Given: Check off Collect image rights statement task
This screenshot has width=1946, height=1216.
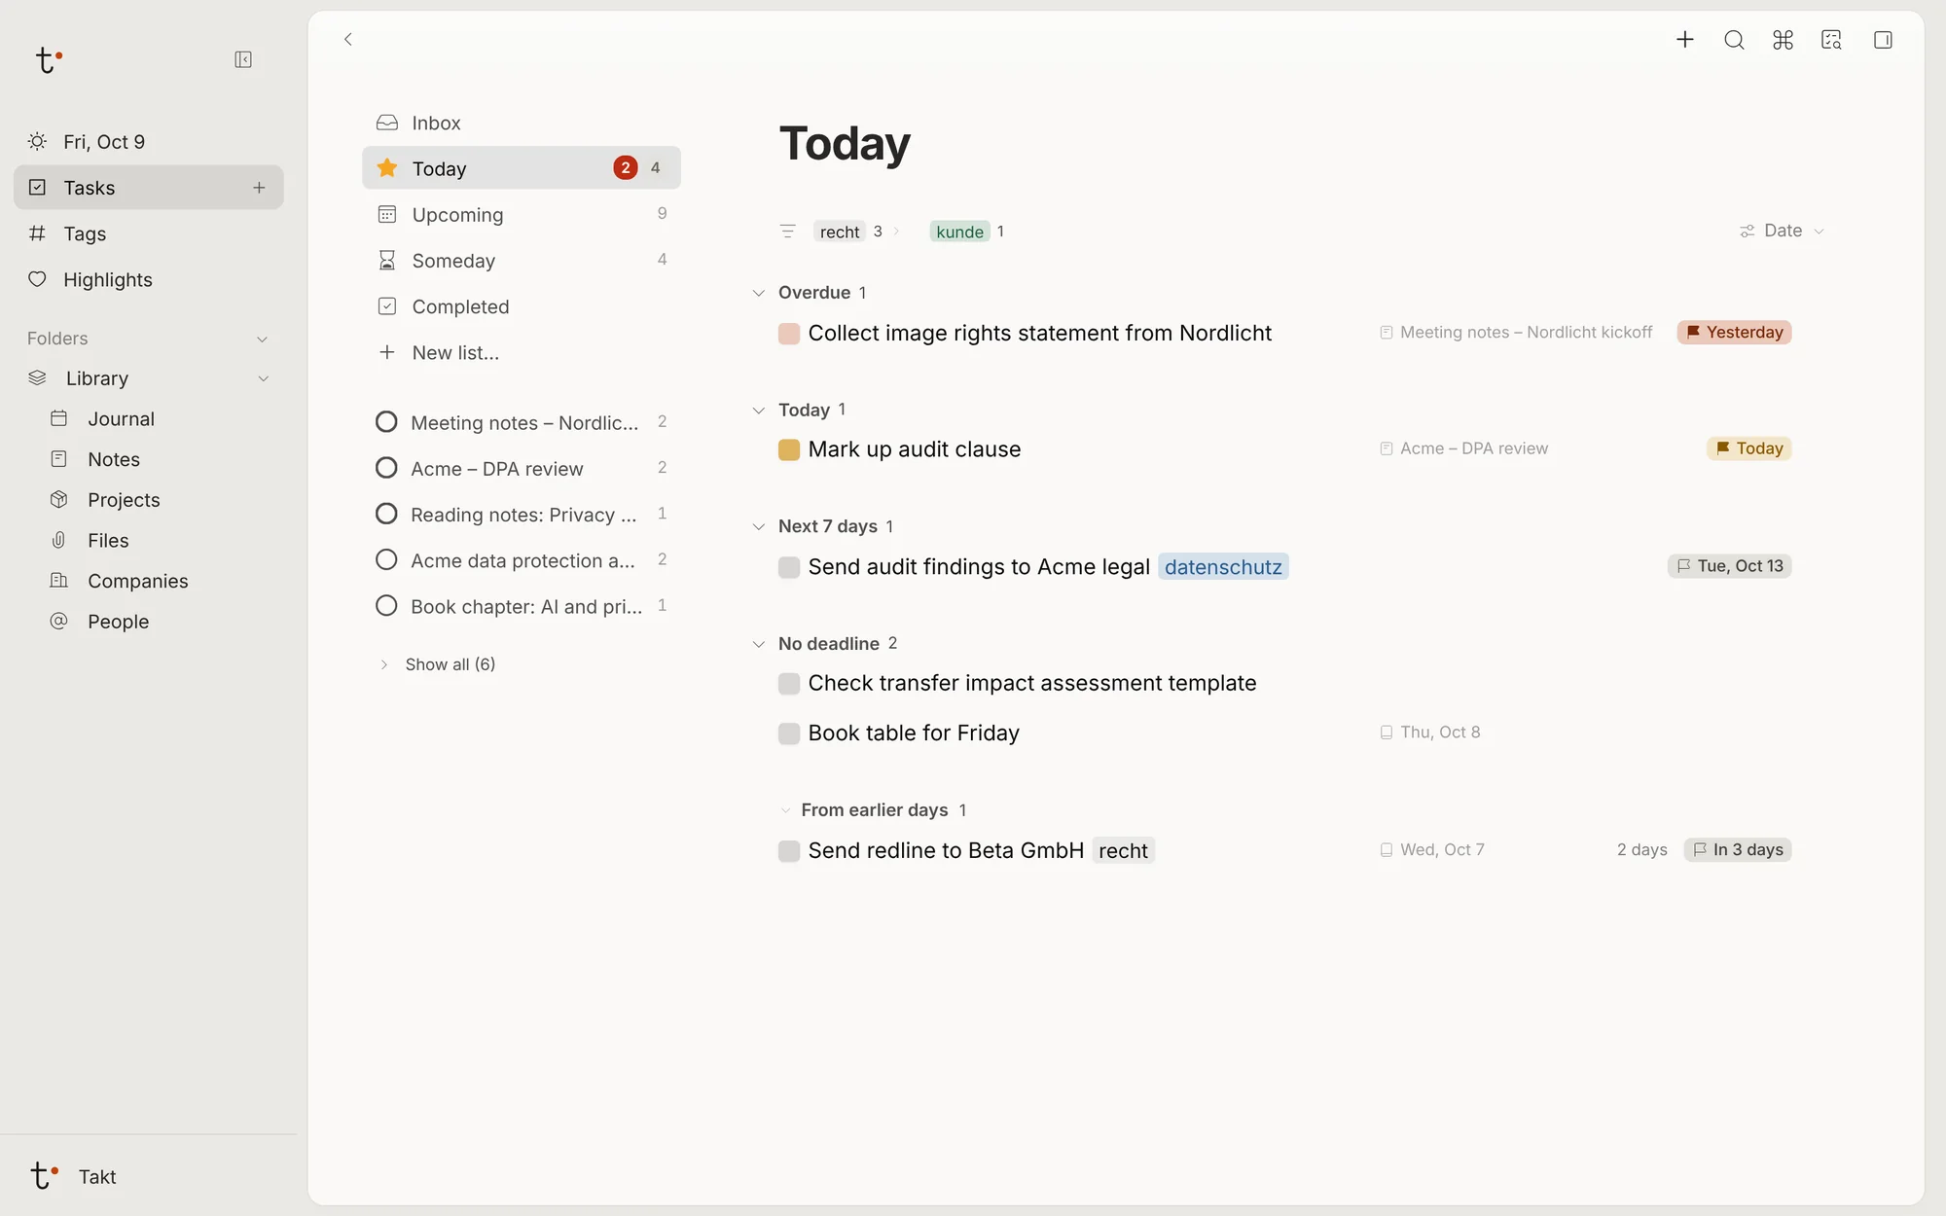Looking at the screenshot, I should [789, 334].
